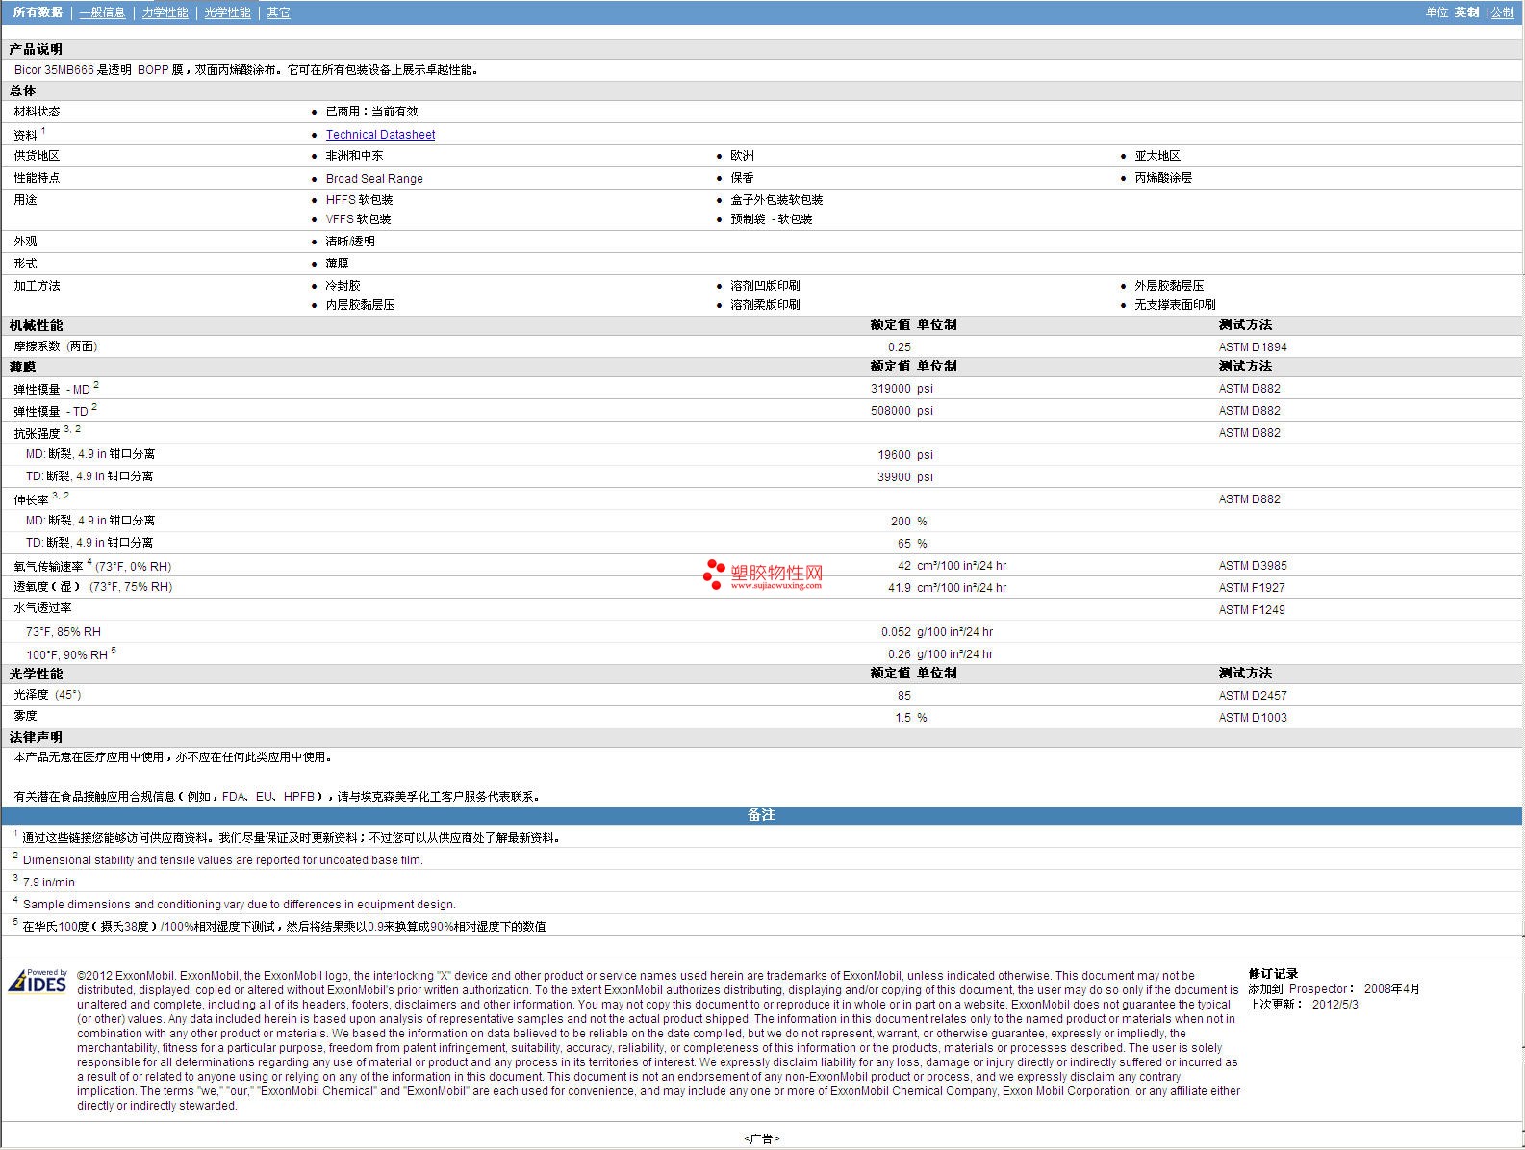
Task: Select the 1.5 % haze value
Action: click(911, 718)
